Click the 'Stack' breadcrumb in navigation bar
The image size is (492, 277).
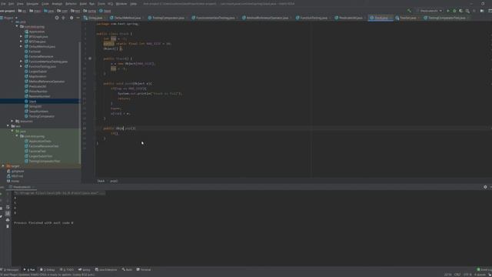pyautogui.click(x=105, y=11)
